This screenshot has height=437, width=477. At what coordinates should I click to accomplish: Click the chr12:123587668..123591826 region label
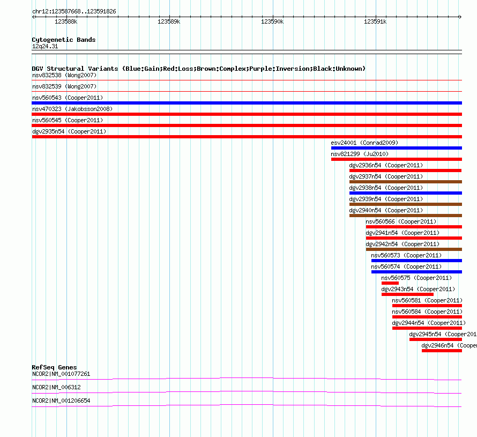(x=74, y=12)
